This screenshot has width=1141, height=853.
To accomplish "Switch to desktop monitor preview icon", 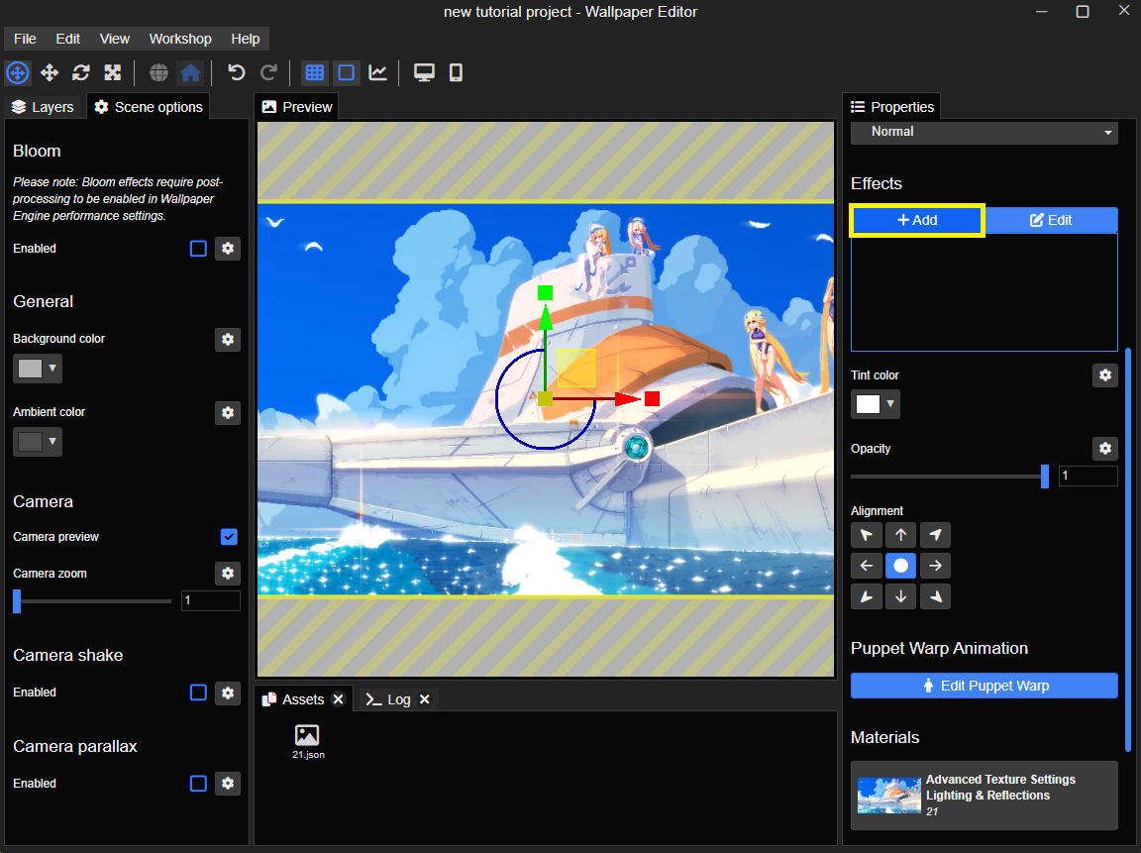I will (x=424, y=72).
